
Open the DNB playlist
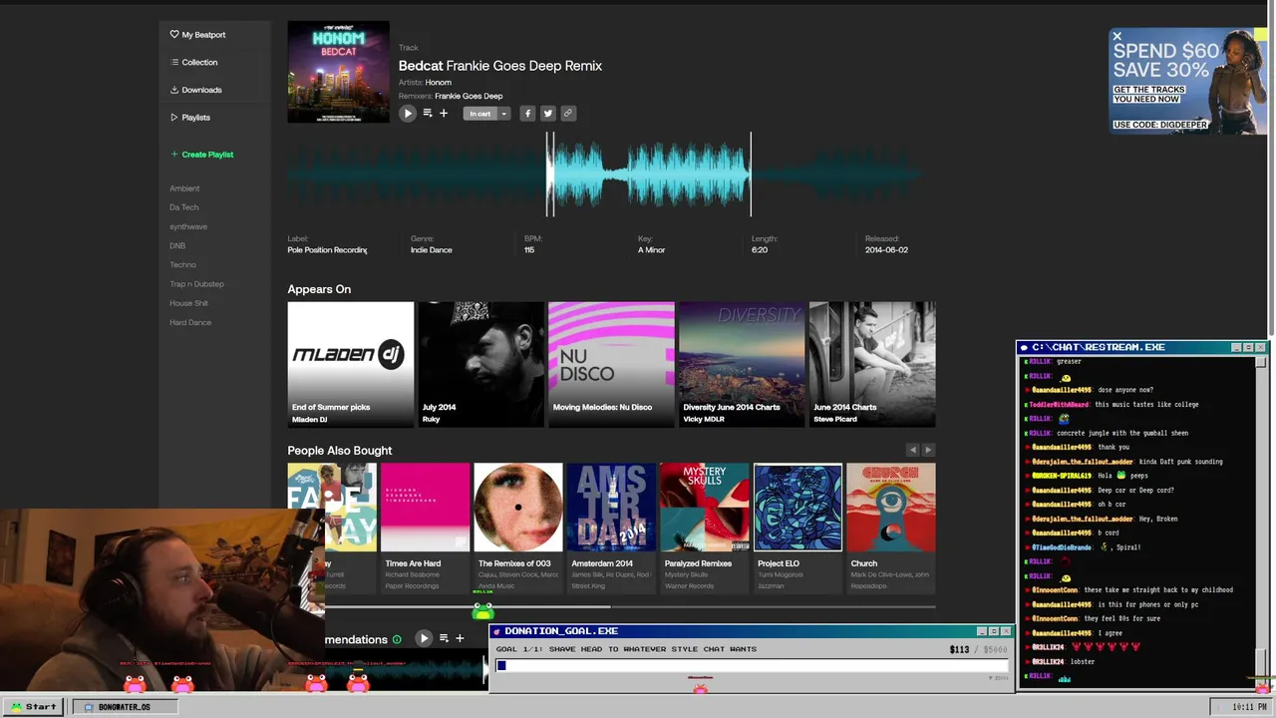177,245
